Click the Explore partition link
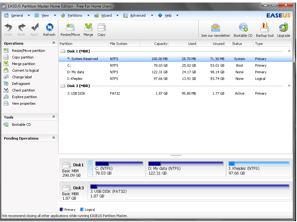This screenshot has height=222, width=297. [24, 97]
